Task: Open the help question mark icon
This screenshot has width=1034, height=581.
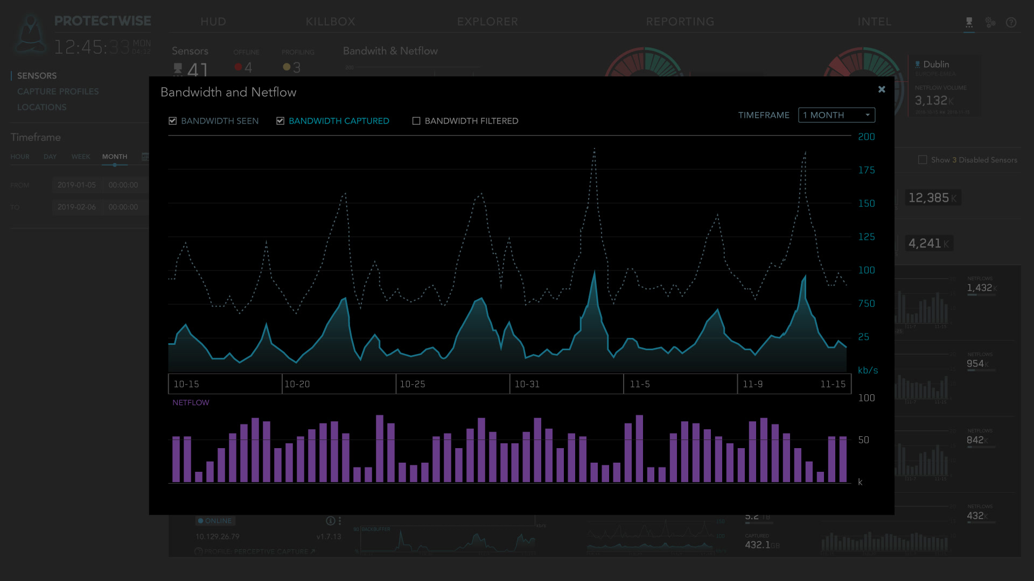Action: 1011,22
